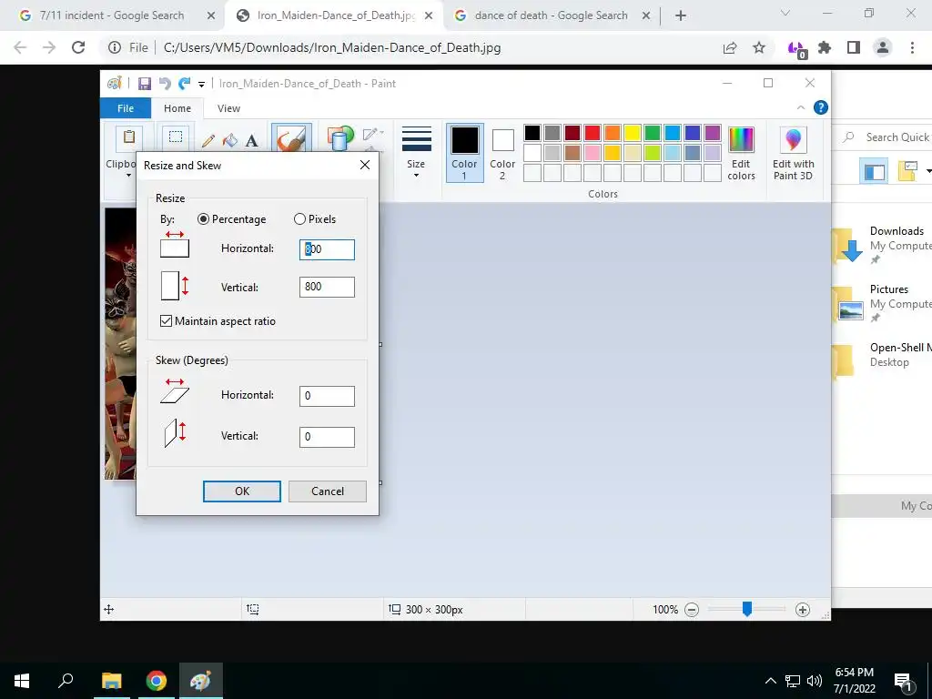Click the Brushes tool icon
The height and width of the screenshot is (699, 932).
pos(291,139)
